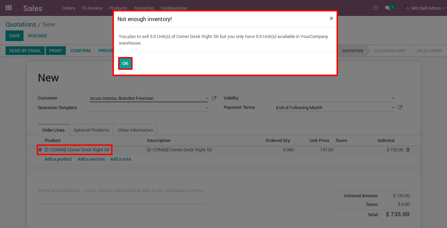Click the order line description cell
The width and height of the screenshot is (447, 228).
[180, 150]
